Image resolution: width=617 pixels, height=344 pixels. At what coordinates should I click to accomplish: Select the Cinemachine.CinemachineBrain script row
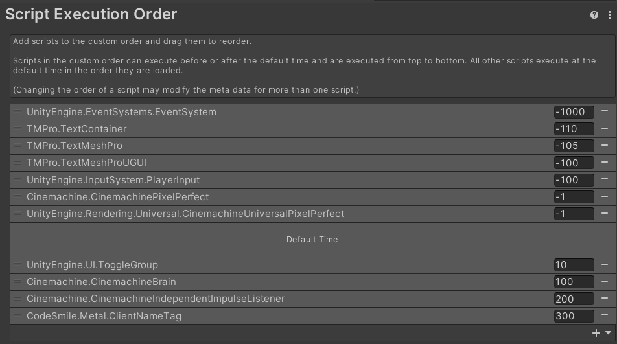point(101,282)
